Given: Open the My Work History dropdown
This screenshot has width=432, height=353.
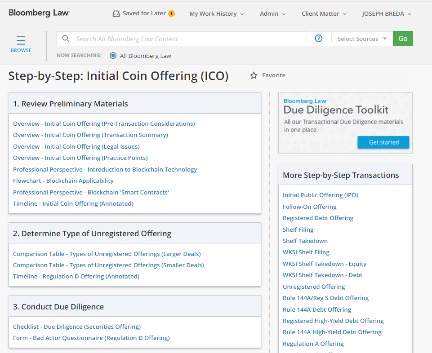Looking at the screenshot, I should coord(217,14).
